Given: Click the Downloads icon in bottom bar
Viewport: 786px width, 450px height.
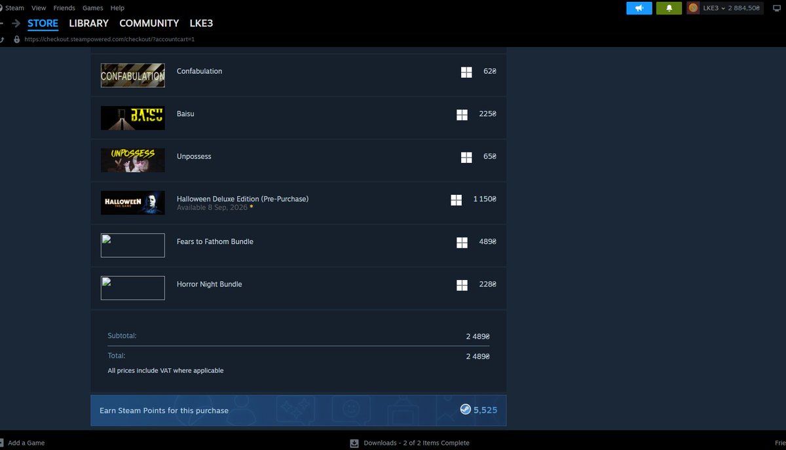Looking at the screenshot, I should click(354, 443).
